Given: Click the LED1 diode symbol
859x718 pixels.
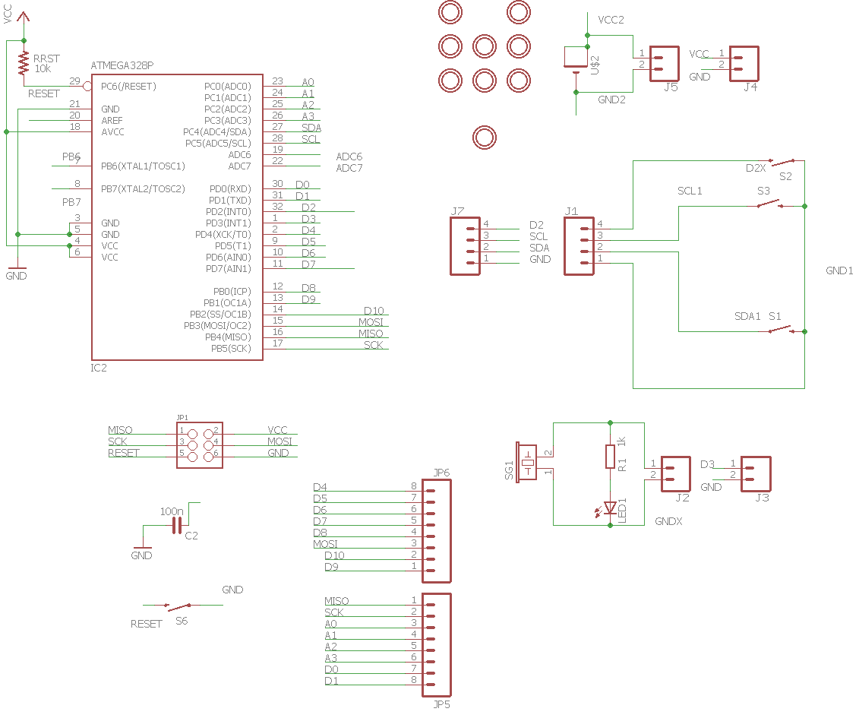Looking at the screenshot, I should coord(609,507).
